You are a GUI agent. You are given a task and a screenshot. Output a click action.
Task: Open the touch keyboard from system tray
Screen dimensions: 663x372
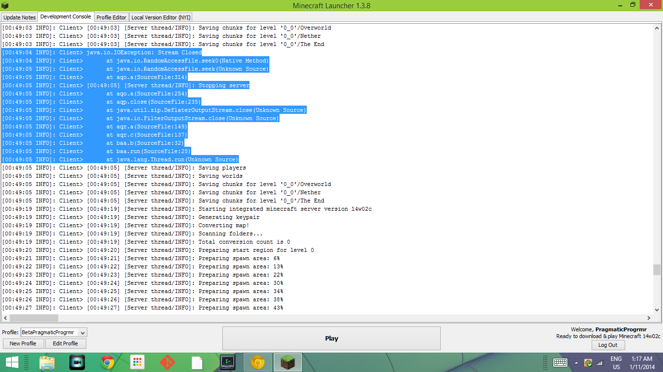coord(560,362)
